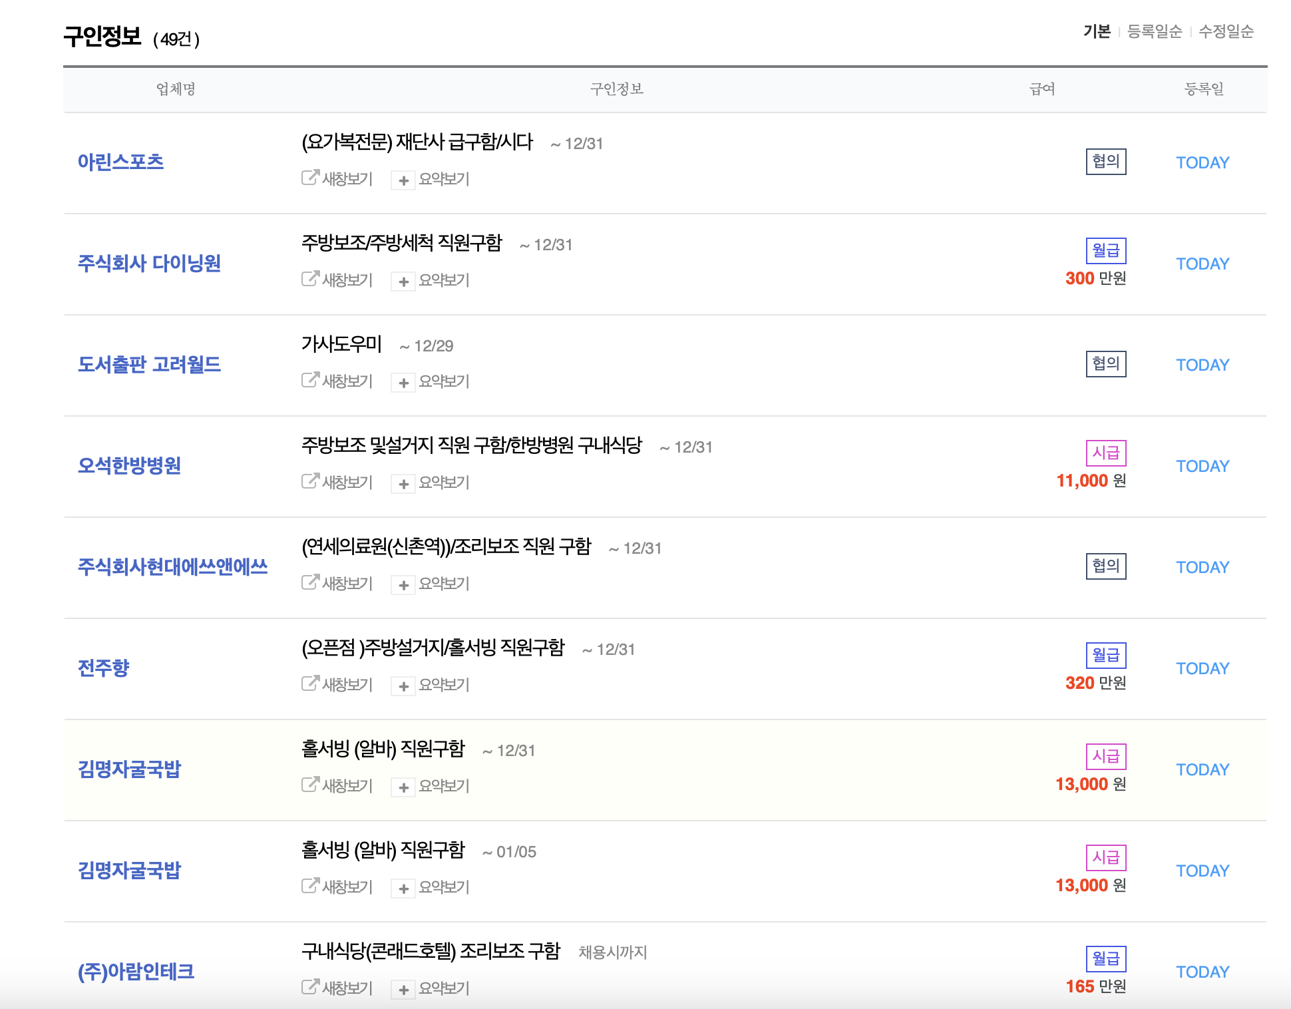Expand summary (요약보기) for 아린스포츠 listing

431,179
